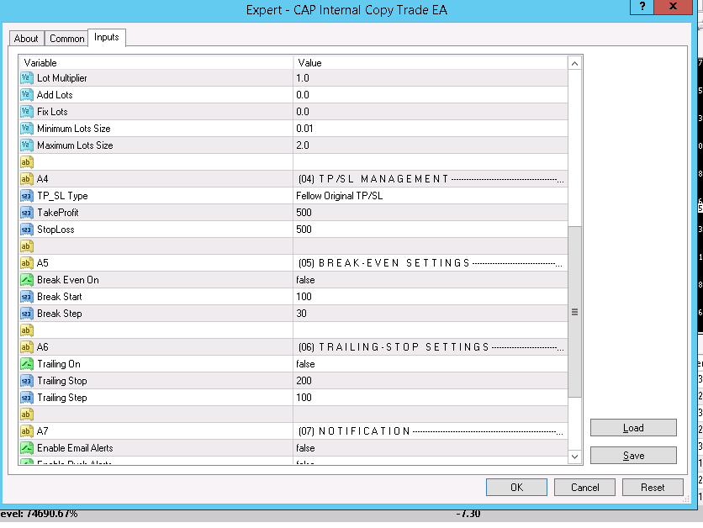The height and width of the screenshot is (528, 703).
Task: Edit Trailing Step value 100
Action: point(431,398)
